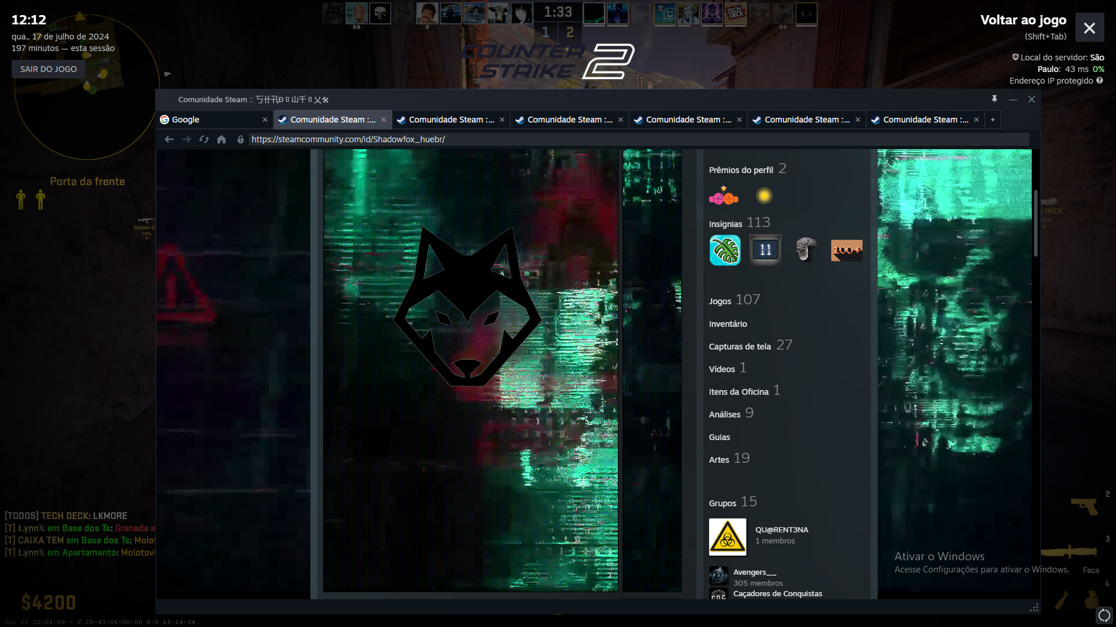Open a new tab with plus button
Viewport: 1116px width, 627px height.
click(x=993, y=120)
